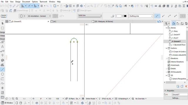
Task: Expand the Details tree node
Action: click(x=167, y=69)
